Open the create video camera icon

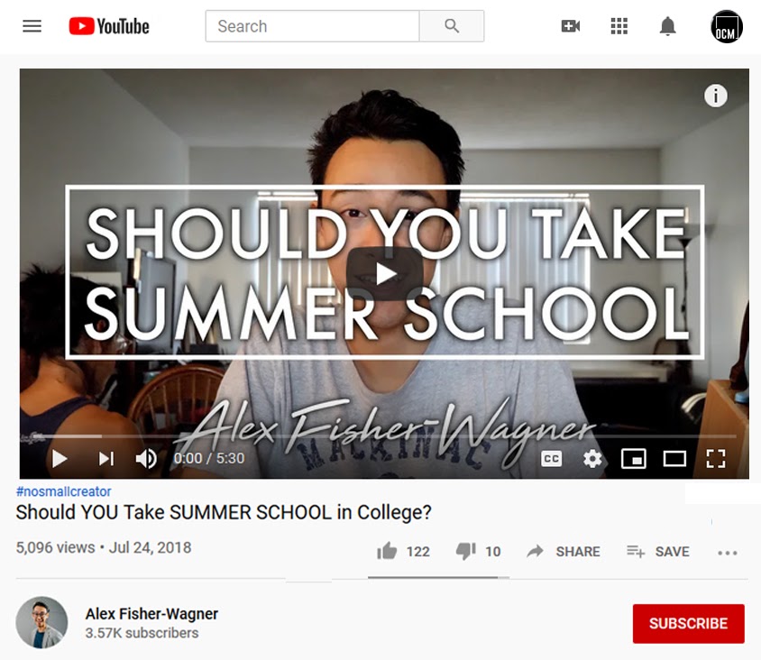click(570, 26)
